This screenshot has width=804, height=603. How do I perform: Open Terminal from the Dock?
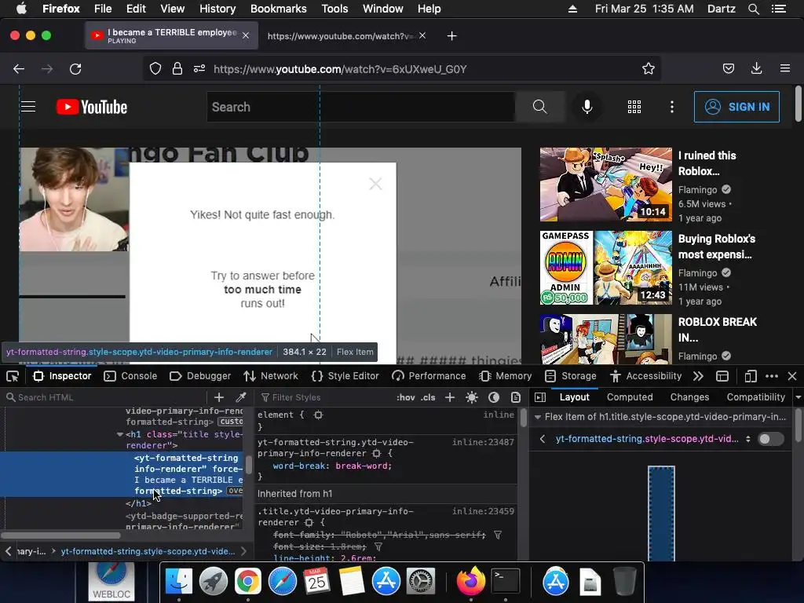click(506, 582)
